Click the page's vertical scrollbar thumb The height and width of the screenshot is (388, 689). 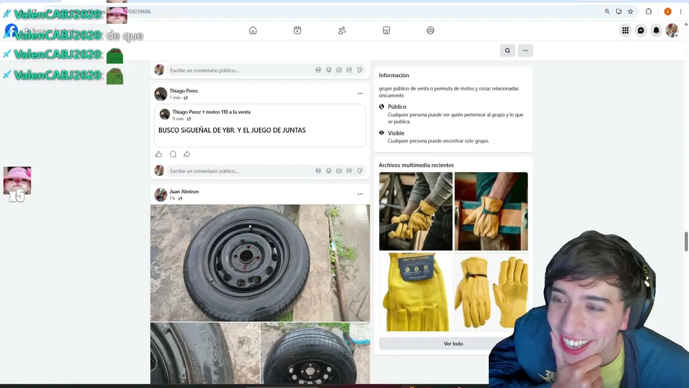click(x=686, y=241)
